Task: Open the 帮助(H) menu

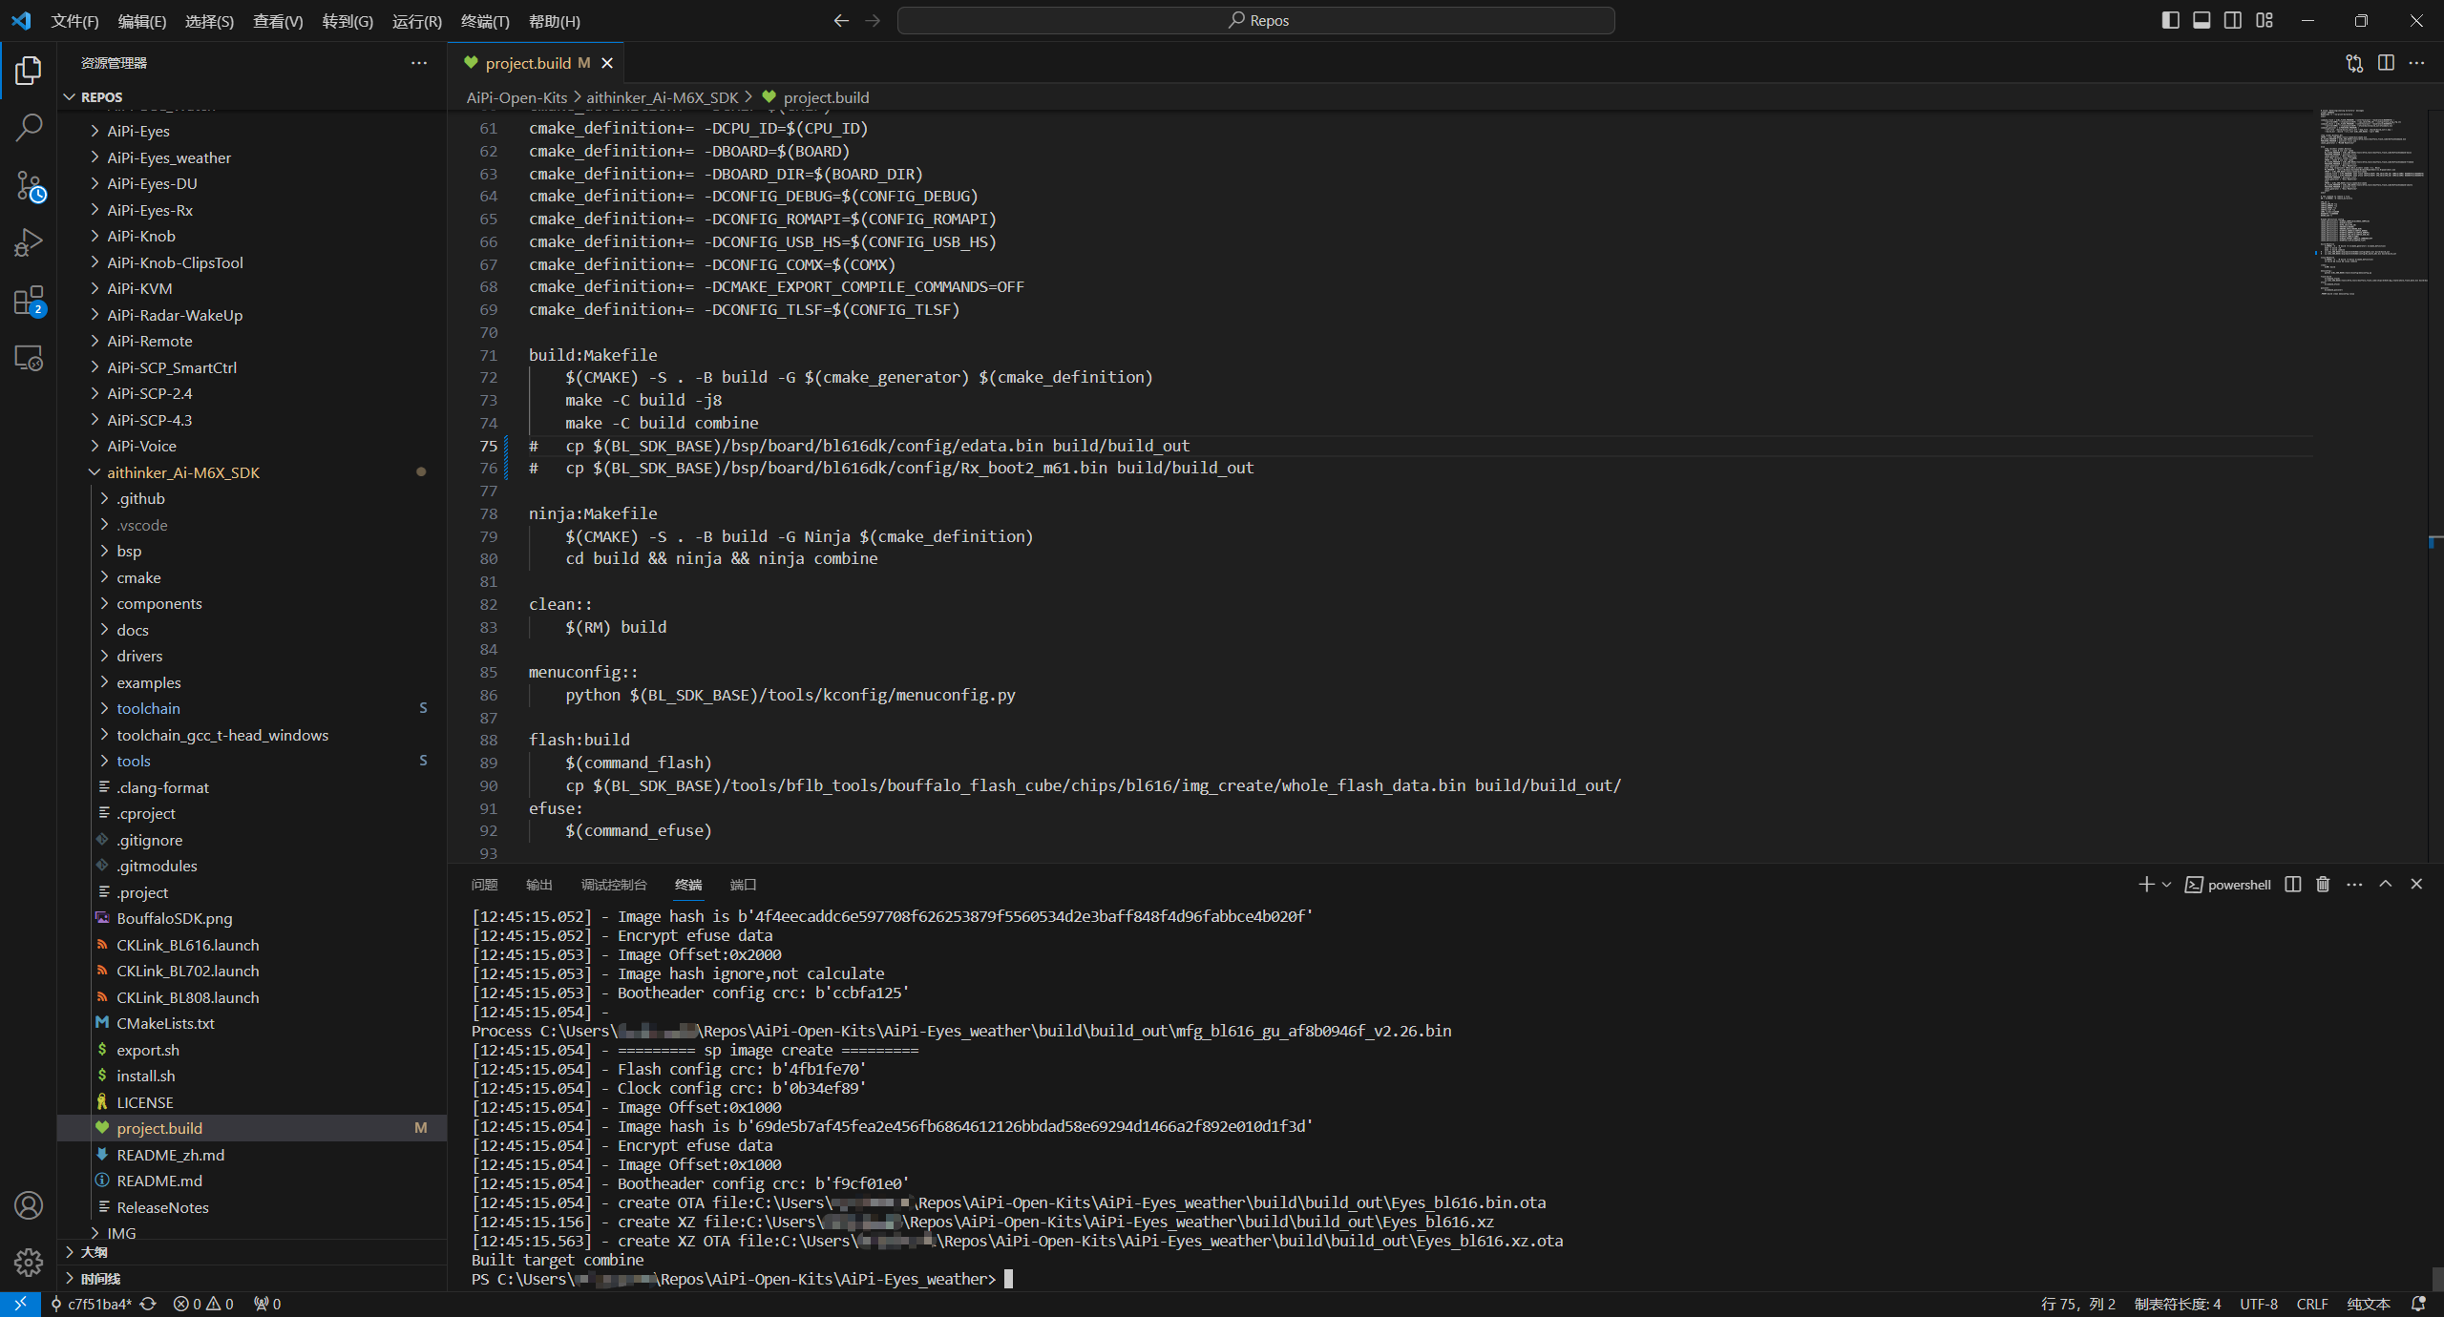Action: [555, 21]
